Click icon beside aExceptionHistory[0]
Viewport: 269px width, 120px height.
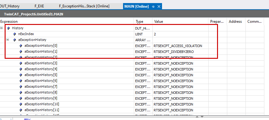click(21, 46)
